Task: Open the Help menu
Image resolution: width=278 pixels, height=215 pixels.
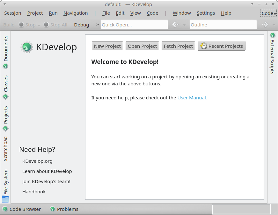Action: point(226,13)
